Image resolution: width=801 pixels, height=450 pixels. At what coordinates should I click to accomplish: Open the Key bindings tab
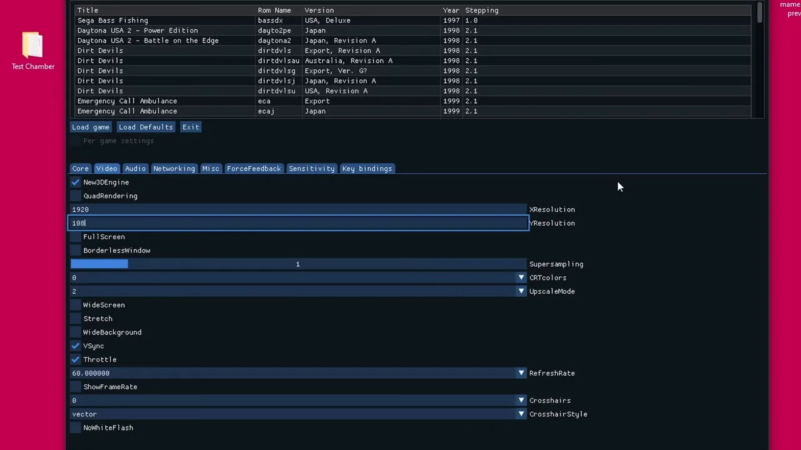(x=367, y=168)
